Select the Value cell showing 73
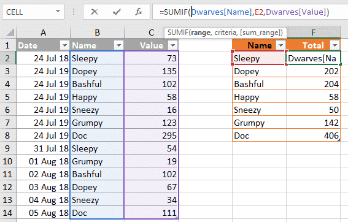Screen dimensions: 348x222 click(x=152, y=58)
